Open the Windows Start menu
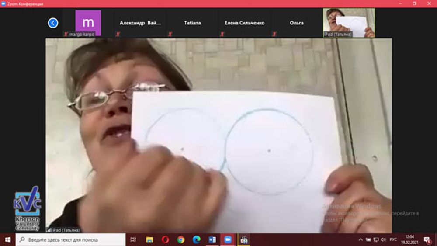This screenshot has width=437, height=246. tap(8, 239)
